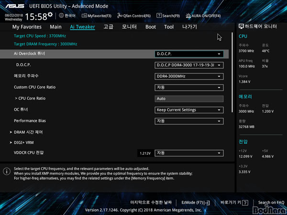
Task: Open the Performance Bias dropdown
Action: [189, 121]
